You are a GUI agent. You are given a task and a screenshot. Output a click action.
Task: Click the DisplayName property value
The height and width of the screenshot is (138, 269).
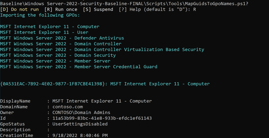click(102, 101)
